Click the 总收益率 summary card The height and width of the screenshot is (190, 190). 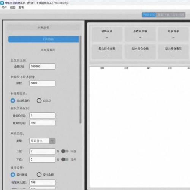coord(173,34)
